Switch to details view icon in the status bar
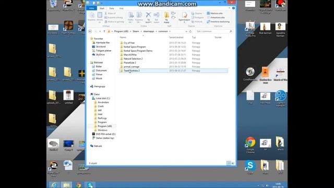Viewport: 334px width, 188px height. pyautogui.click(x=229, y=163)
